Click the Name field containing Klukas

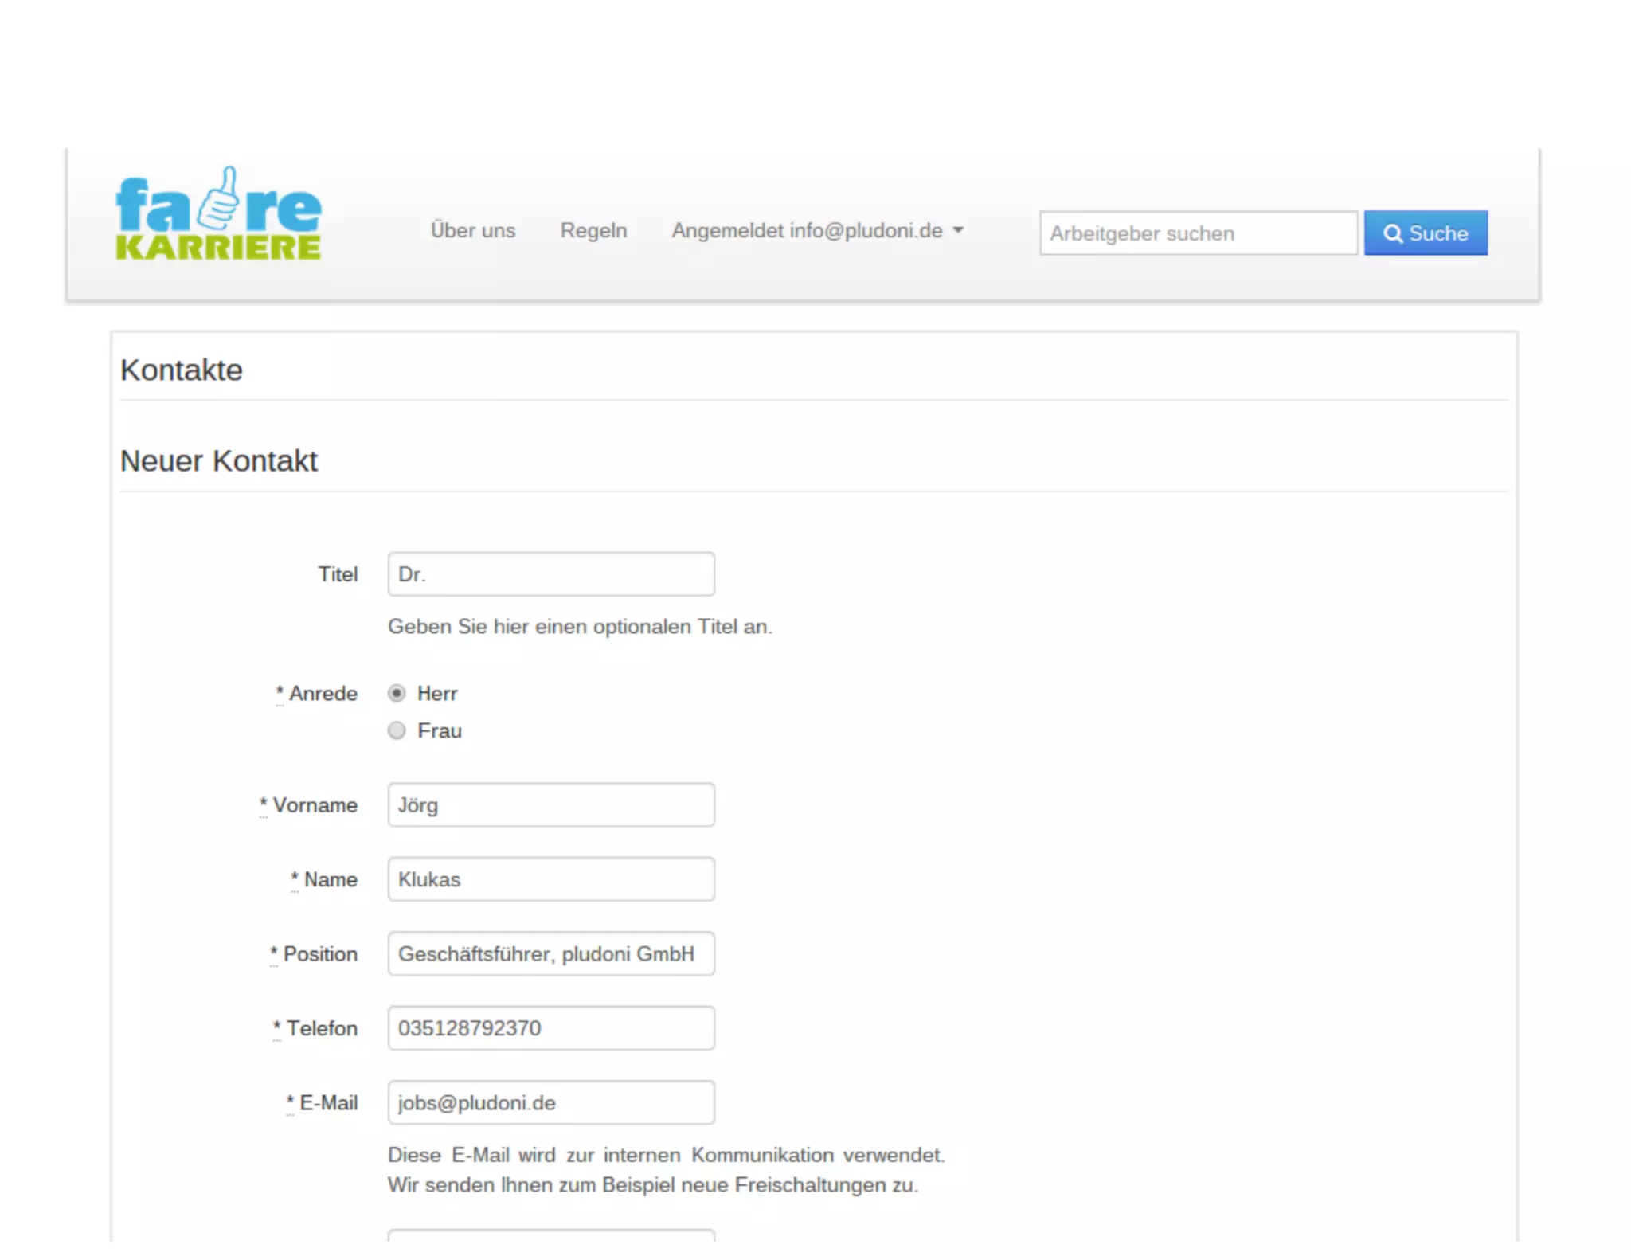coord(551,879)
